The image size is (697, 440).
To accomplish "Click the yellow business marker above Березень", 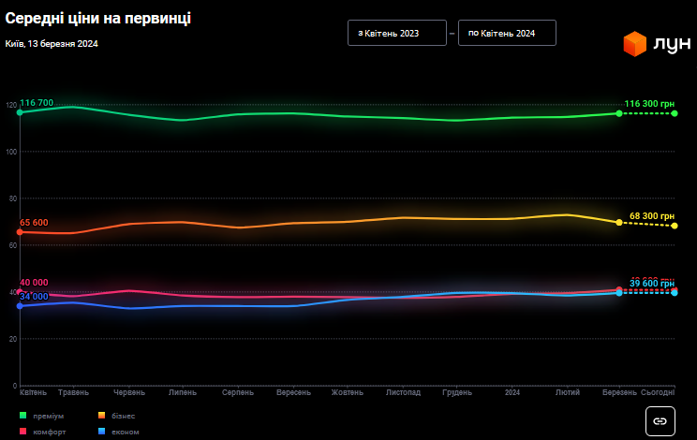I will 619,222.
